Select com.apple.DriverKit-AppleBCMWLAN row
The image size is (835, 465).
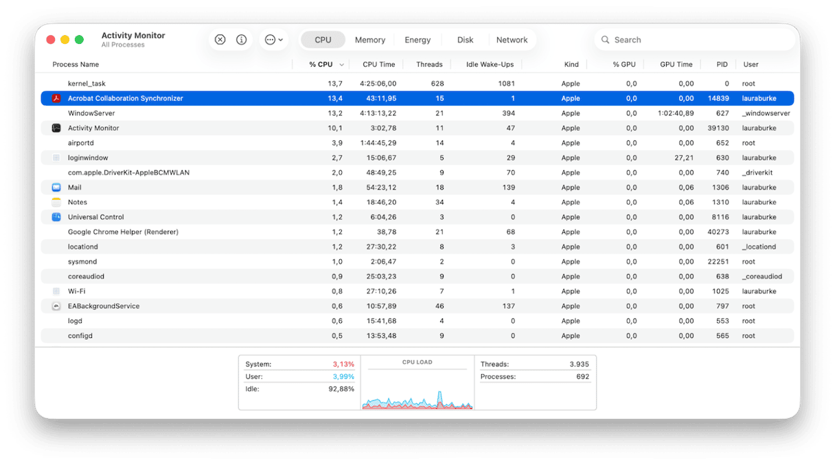click(x=417, y=172)
